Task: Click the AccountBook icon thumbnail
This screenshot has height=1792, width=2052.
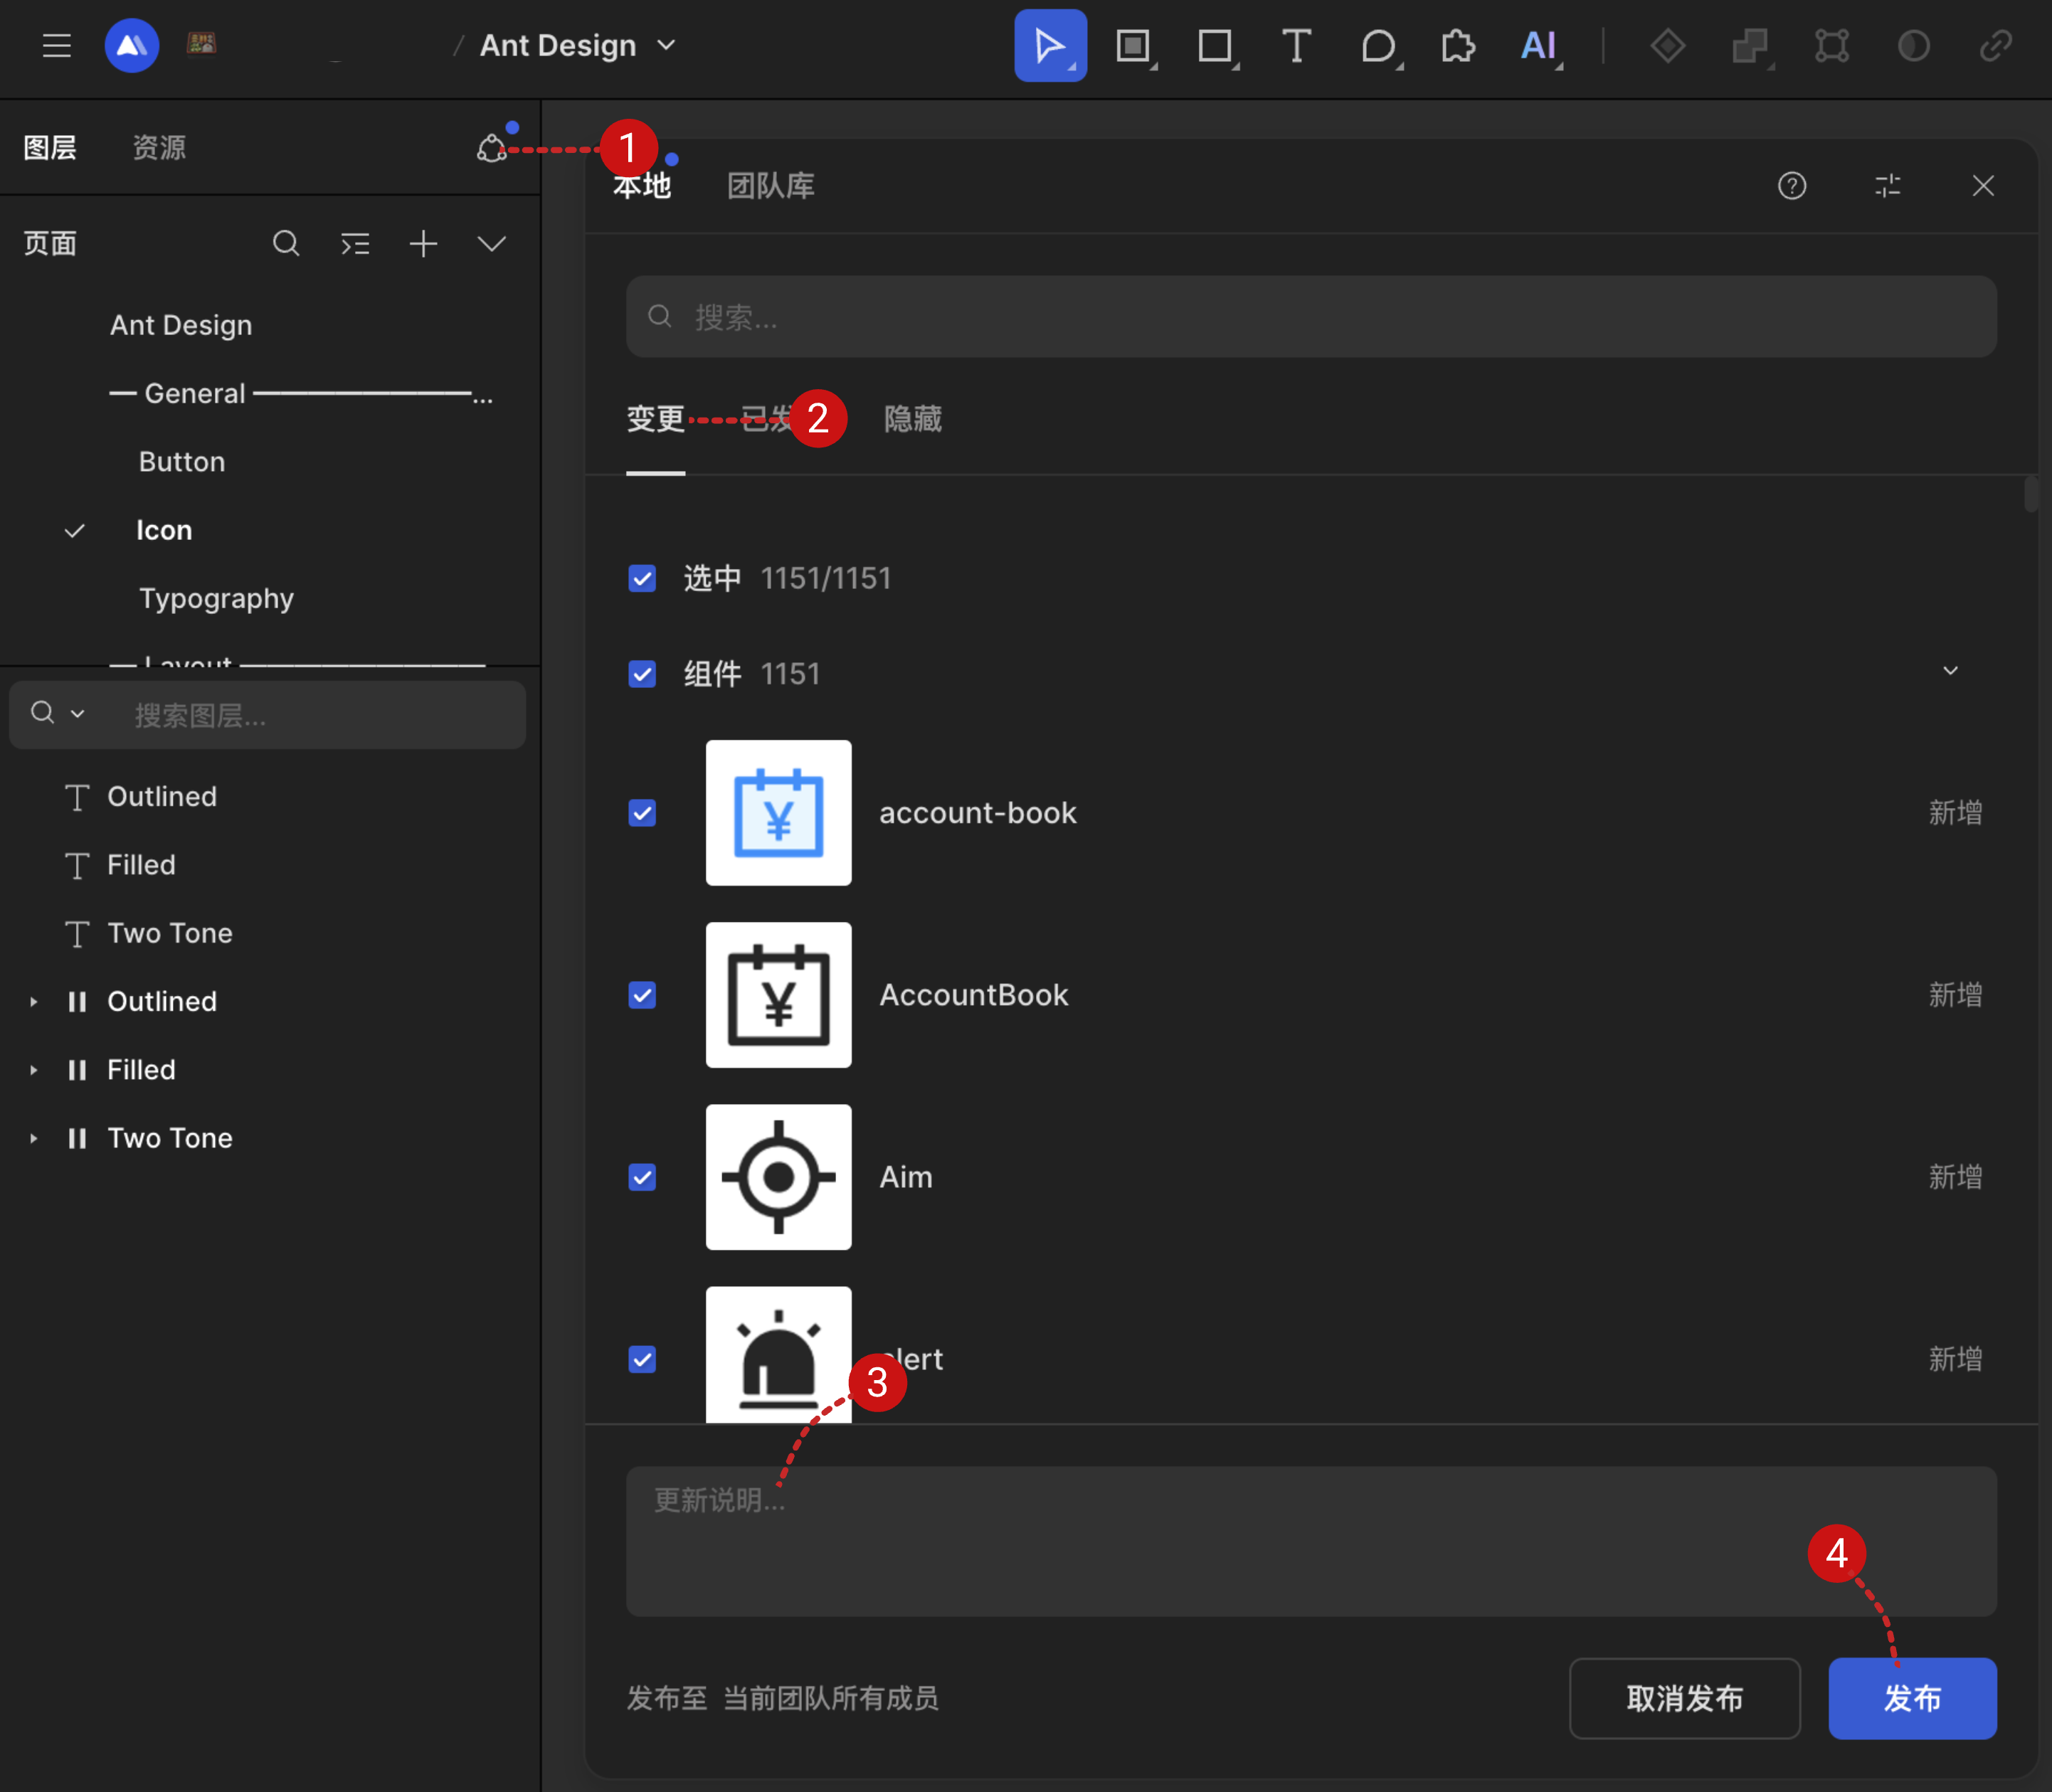Action: [778, 995]
